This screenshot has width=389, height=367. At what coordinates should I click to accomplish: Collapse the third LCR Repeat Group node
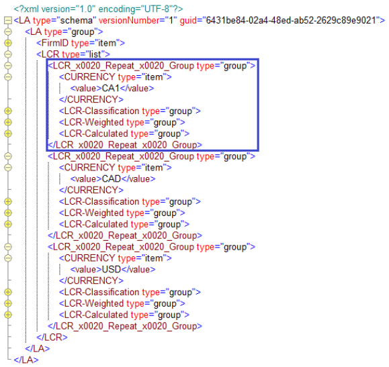tap(8, 247)
